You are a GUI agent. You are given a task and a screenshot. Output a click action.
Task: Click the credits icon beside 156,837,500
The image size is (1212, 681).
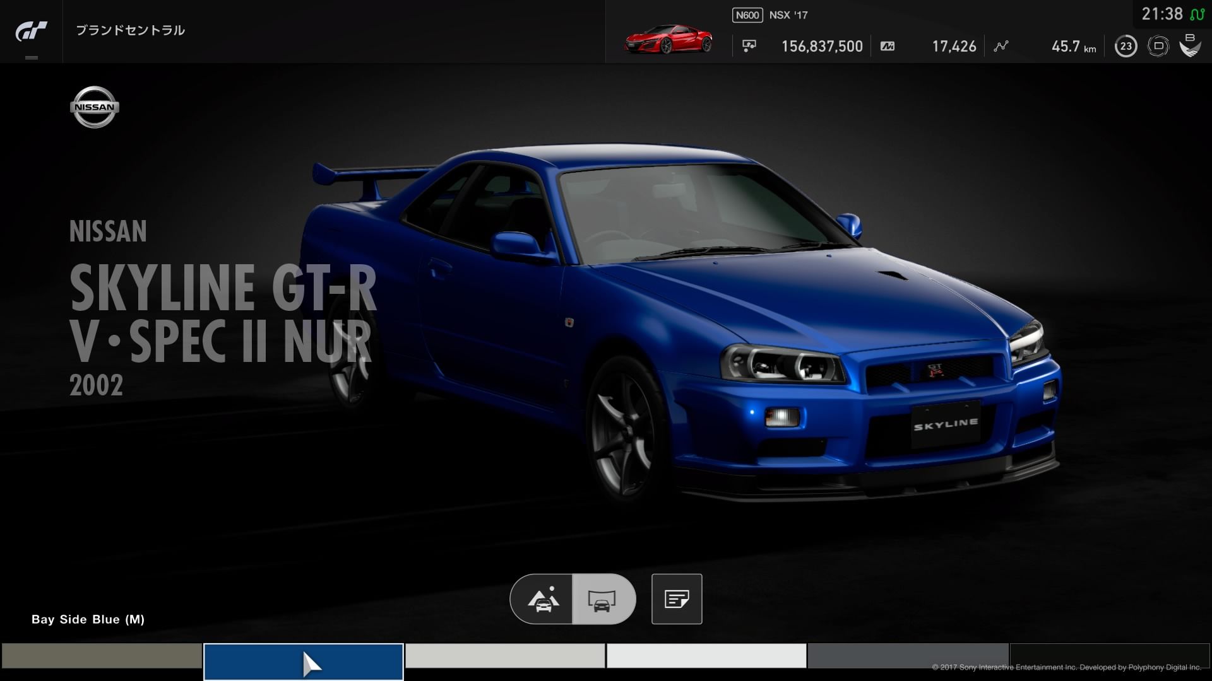tap(749, 46)
